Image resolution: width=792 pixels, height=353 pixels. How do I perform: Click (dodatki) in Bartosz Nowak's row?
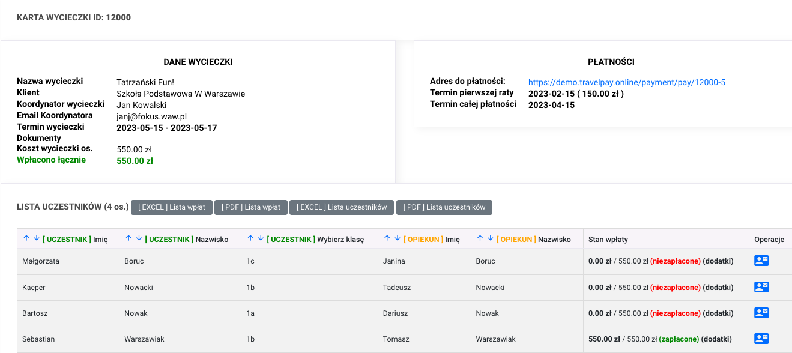pos(718,313)
